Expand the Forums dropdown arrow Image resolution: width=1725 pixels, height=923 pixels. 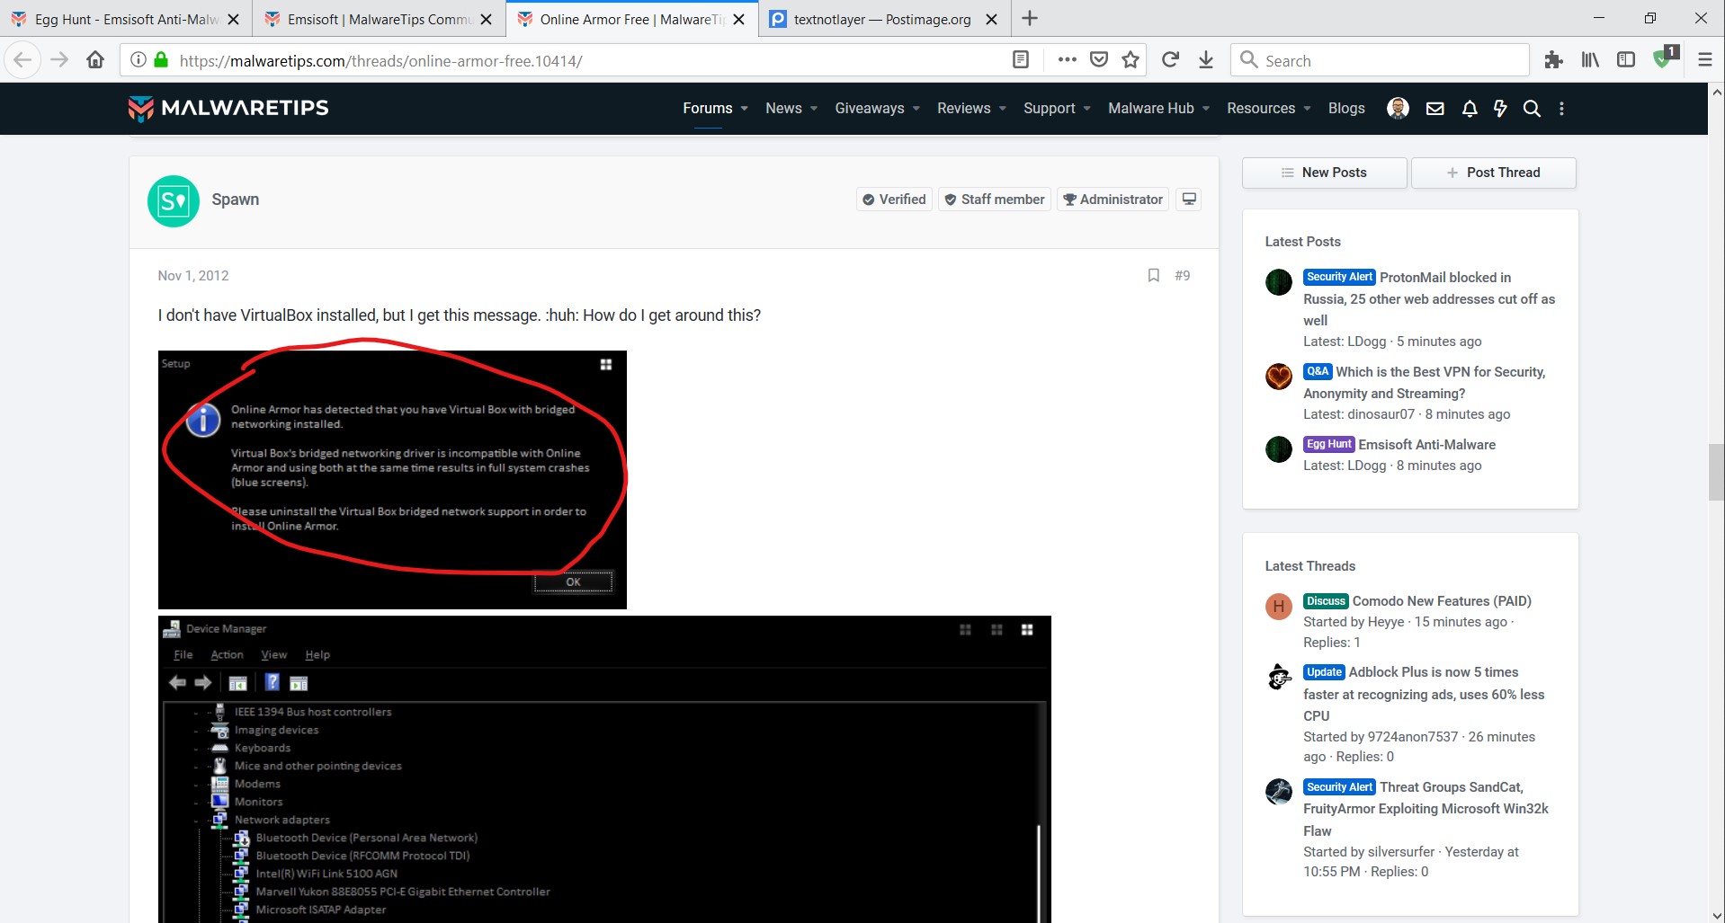[x=744, y=109]
